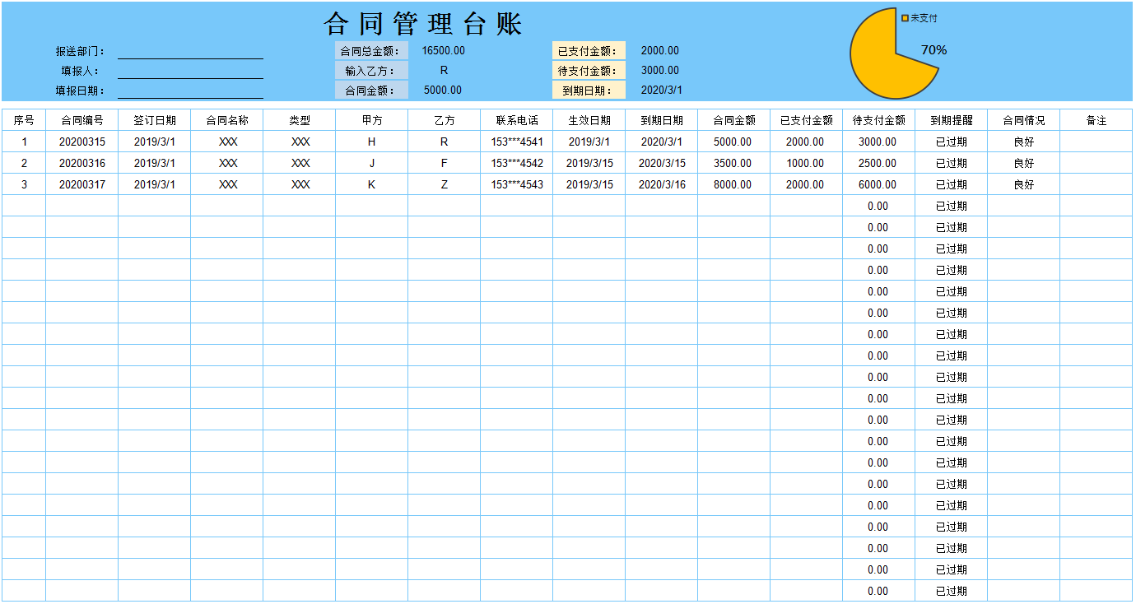Select phone cell 153***4543
Screen dimensions: 1136x604
click(517, 184)
